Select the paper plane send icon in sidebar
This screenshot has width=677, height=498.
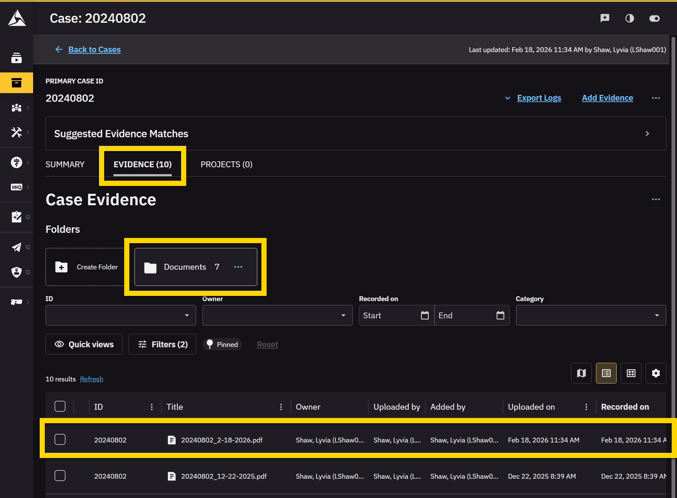(x=16, y=247)
